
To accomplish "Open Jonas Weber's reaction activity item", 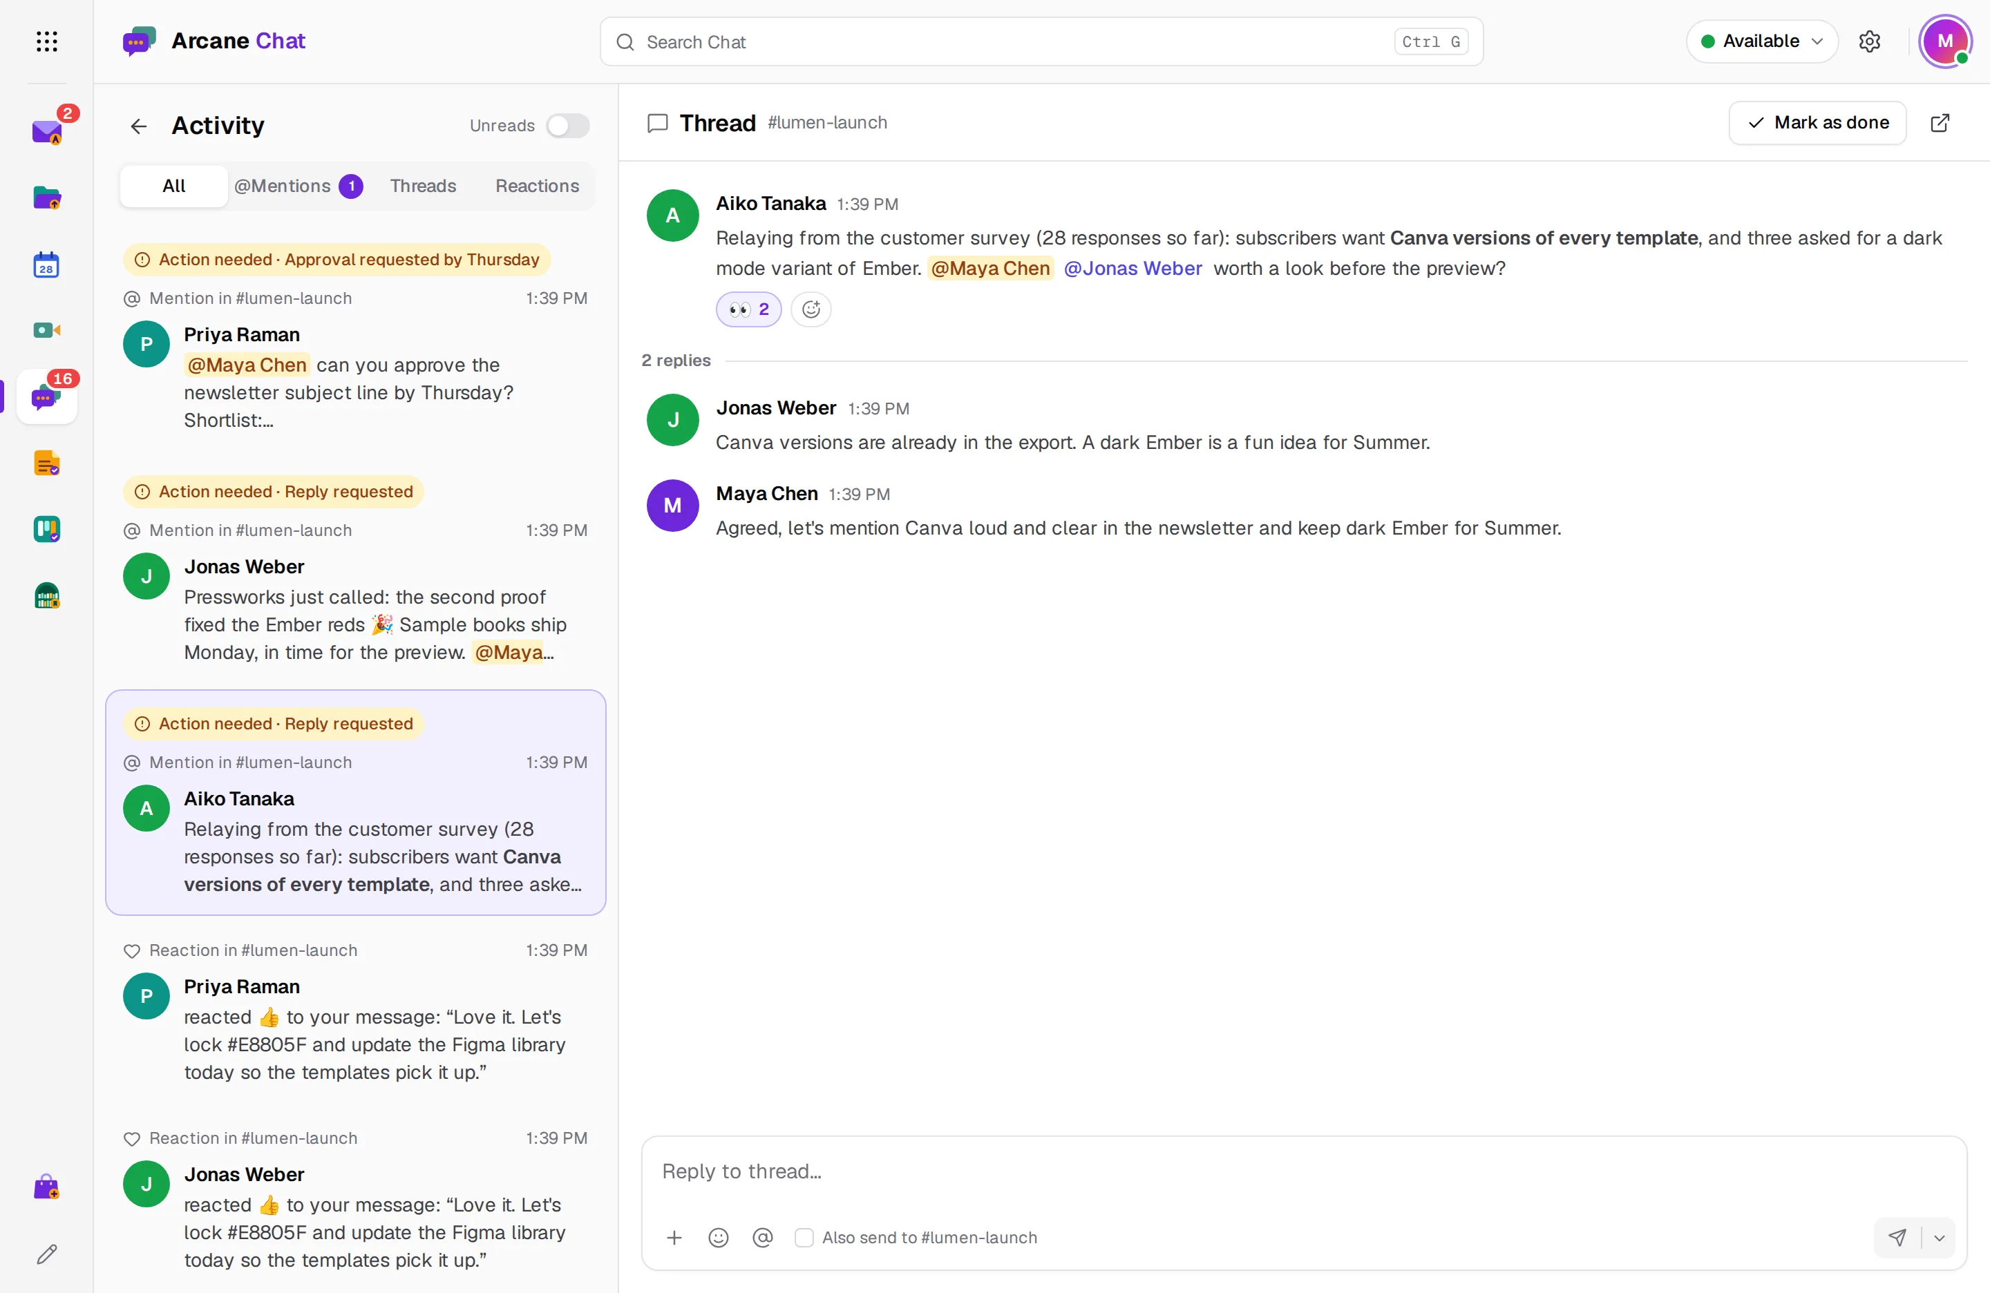I will pyautogui.click(x=355, y=1200).
